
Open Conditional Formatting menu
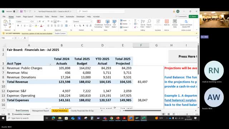click(99, 24)
